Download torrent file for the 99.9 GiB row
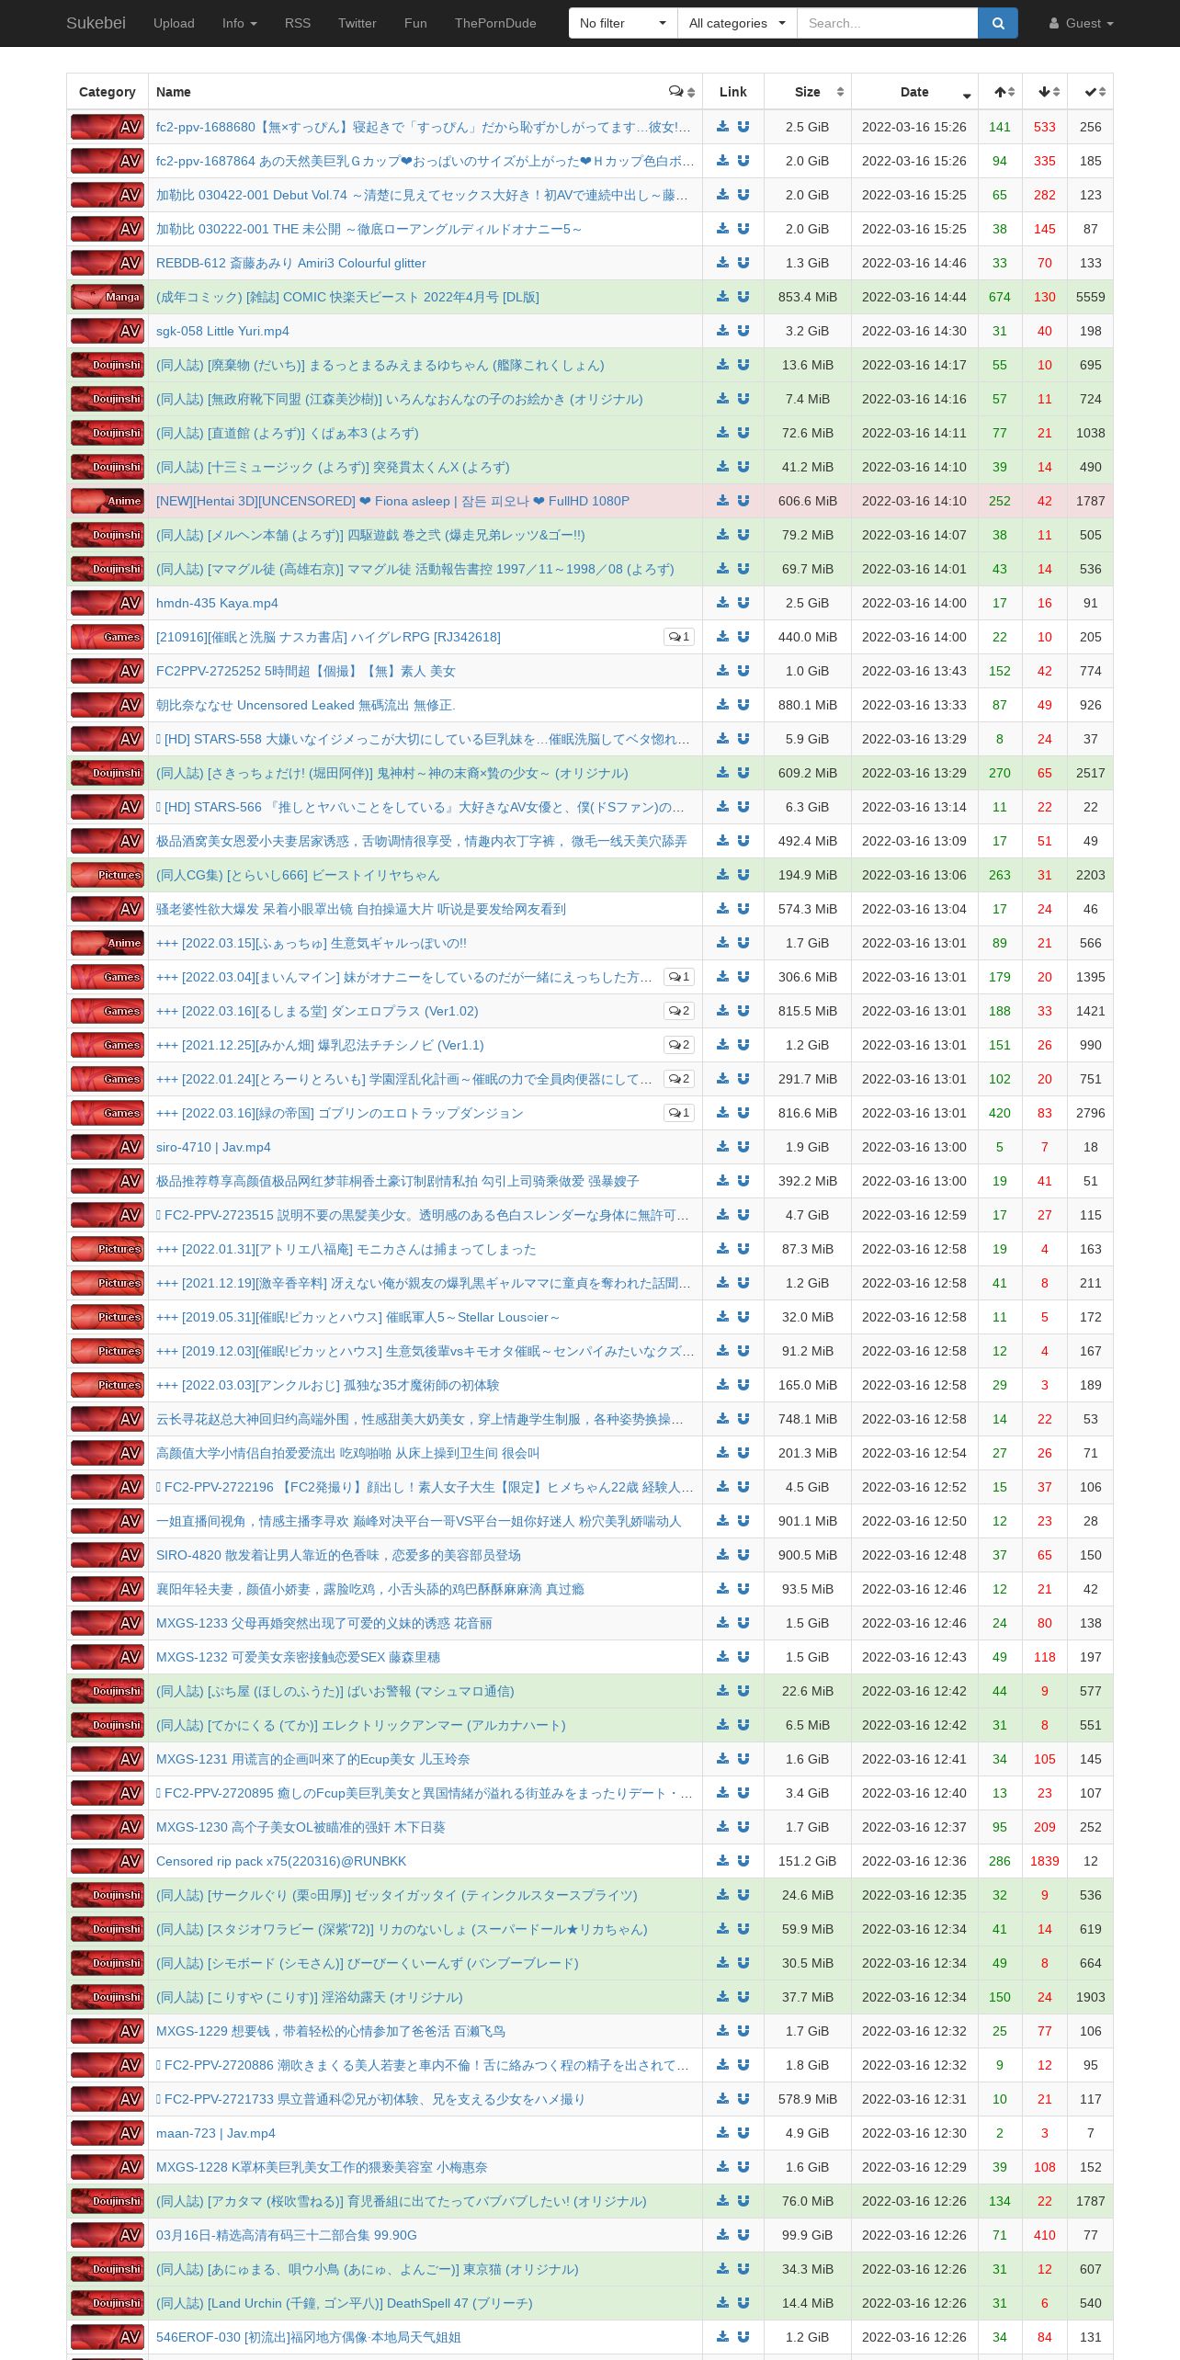This screenshot has height=2360, width=1180. tap(722, 2234)
